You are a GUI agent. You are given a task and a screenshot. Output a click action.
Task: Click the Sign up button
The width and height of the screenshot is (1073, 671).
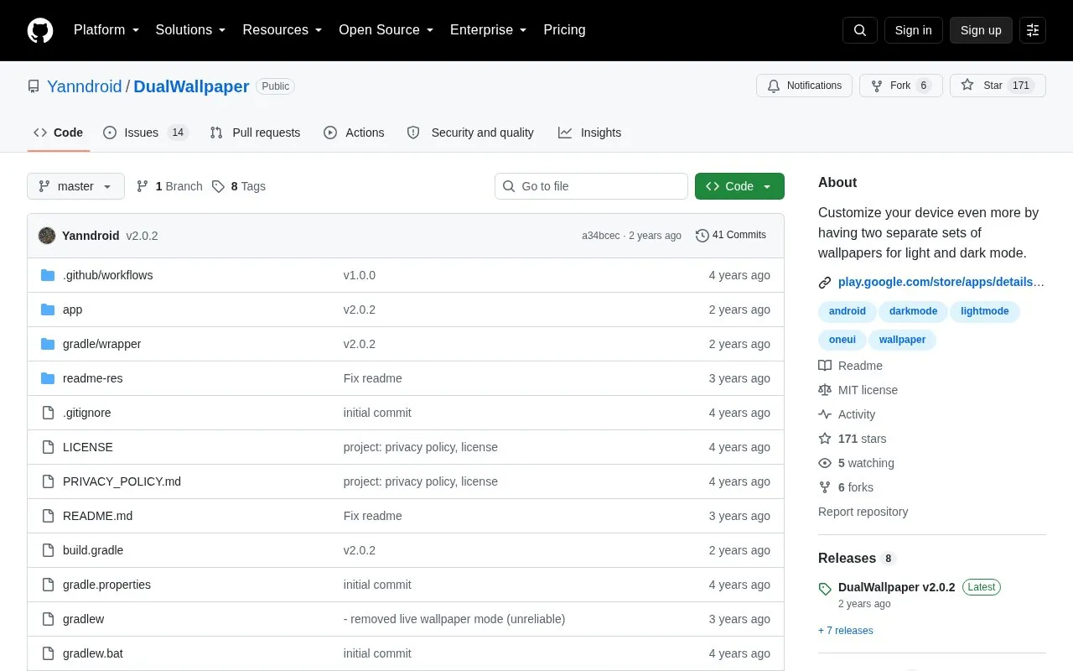(x=981, y=30)
